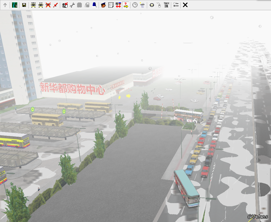This screenshot has height=222, width=271.
Task: Place a new bus using NEW bus icon
Action: click(34, 5)
